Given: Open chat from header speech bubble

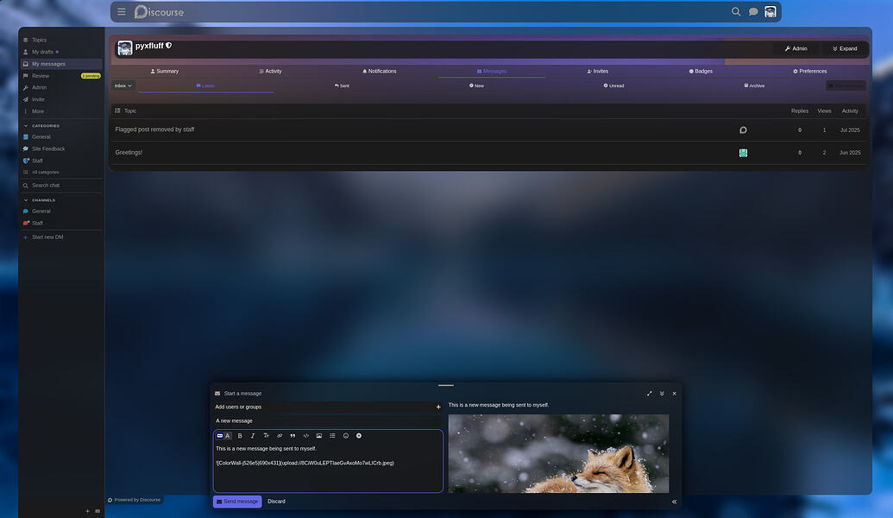Looking at the screenshot, I should pyautogui.click(x=753, y=12).
